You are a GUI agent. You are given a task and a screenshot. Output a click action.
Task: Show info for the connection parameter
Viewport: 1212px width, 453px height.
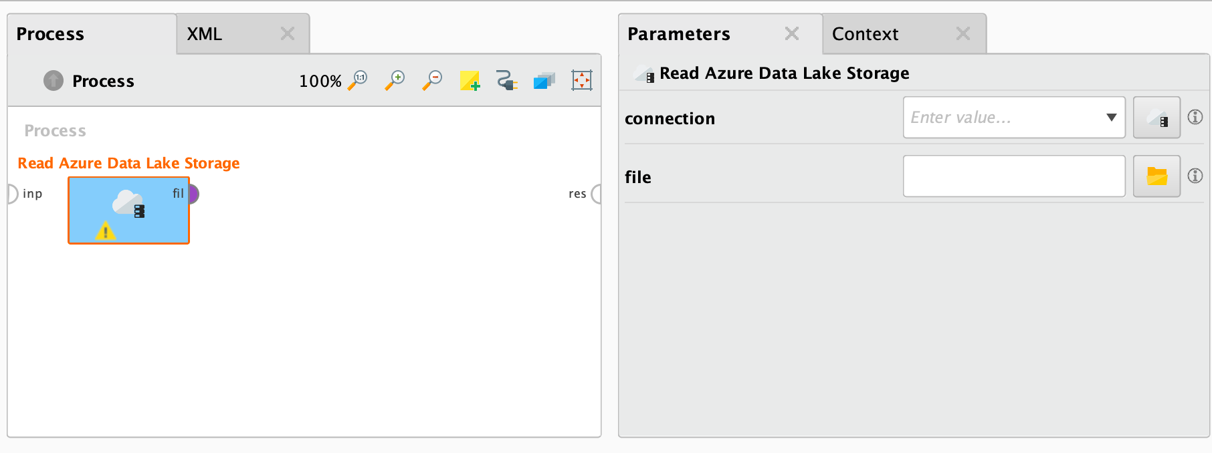coord(1195,117)
